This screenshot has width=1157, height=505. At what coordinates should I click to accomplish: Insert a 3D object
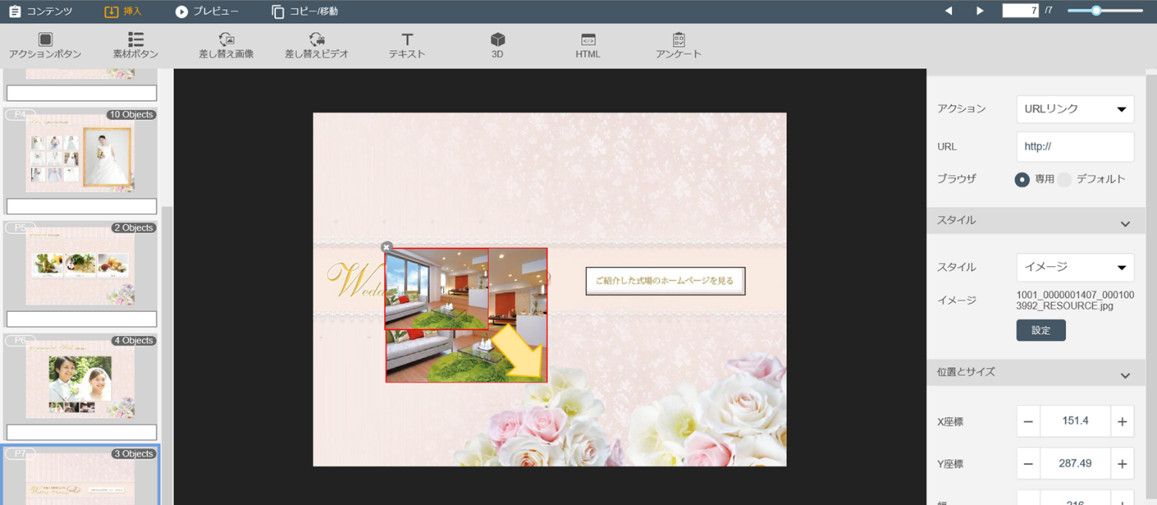[497, 40]
